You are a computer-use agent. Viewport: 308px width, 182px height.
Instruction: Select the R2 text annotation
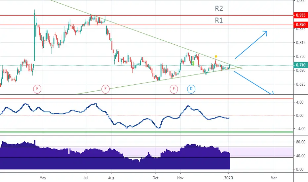coord(219,9)
